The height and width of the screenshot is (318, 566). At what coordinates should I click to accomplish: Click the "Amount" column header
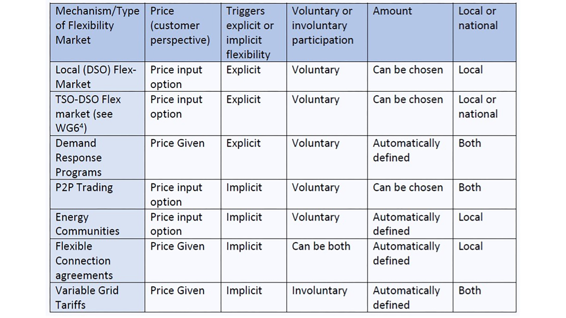click(392, 11)
